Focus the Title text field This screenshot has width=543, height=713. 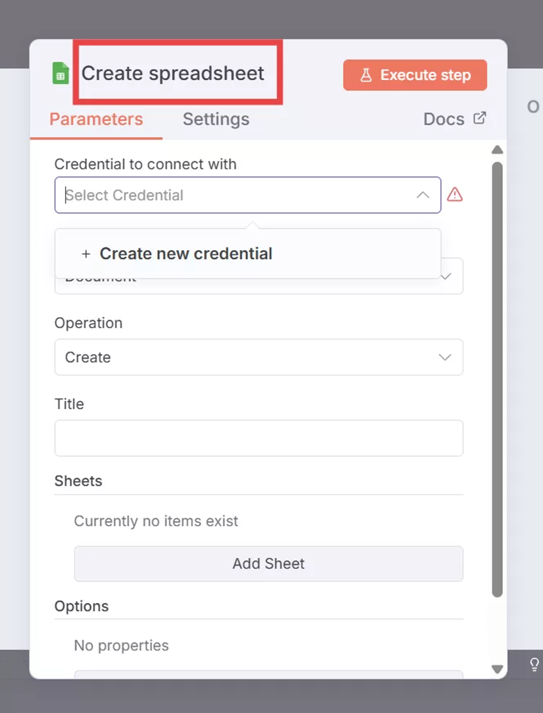coord(259,438)
